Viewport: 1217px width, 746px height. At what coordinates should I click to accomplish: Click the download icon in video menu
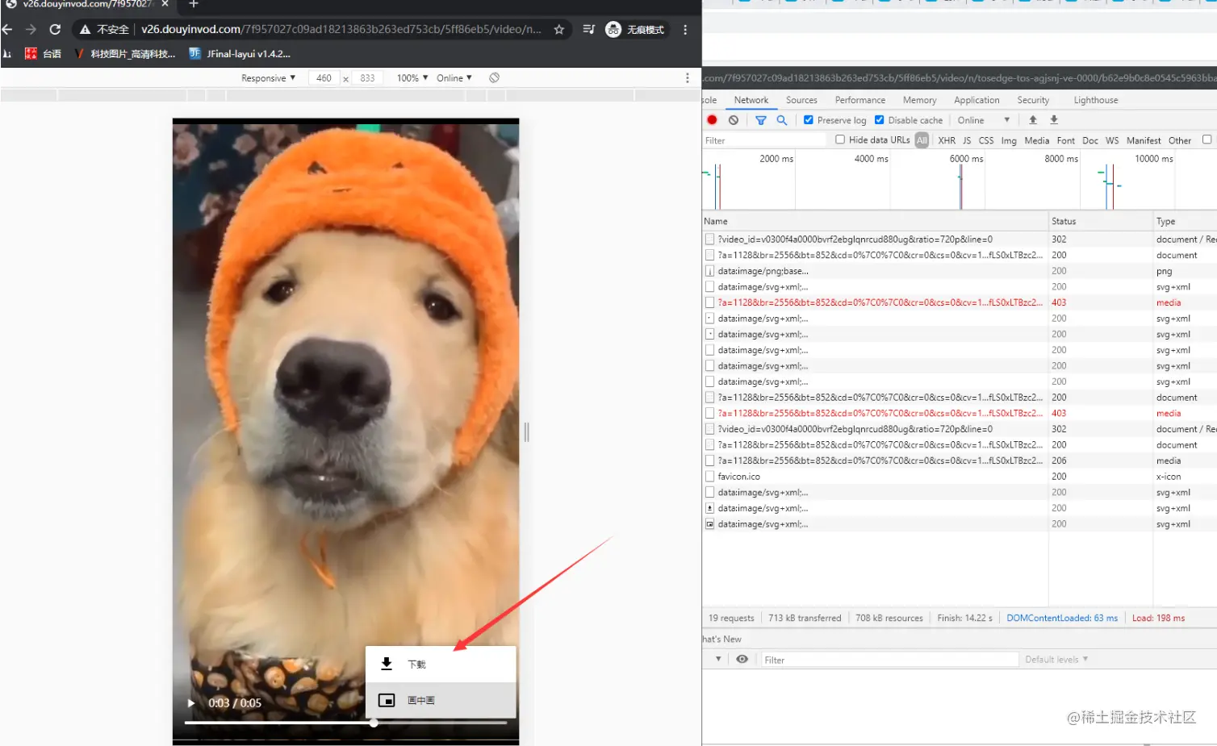pos(387,664)
